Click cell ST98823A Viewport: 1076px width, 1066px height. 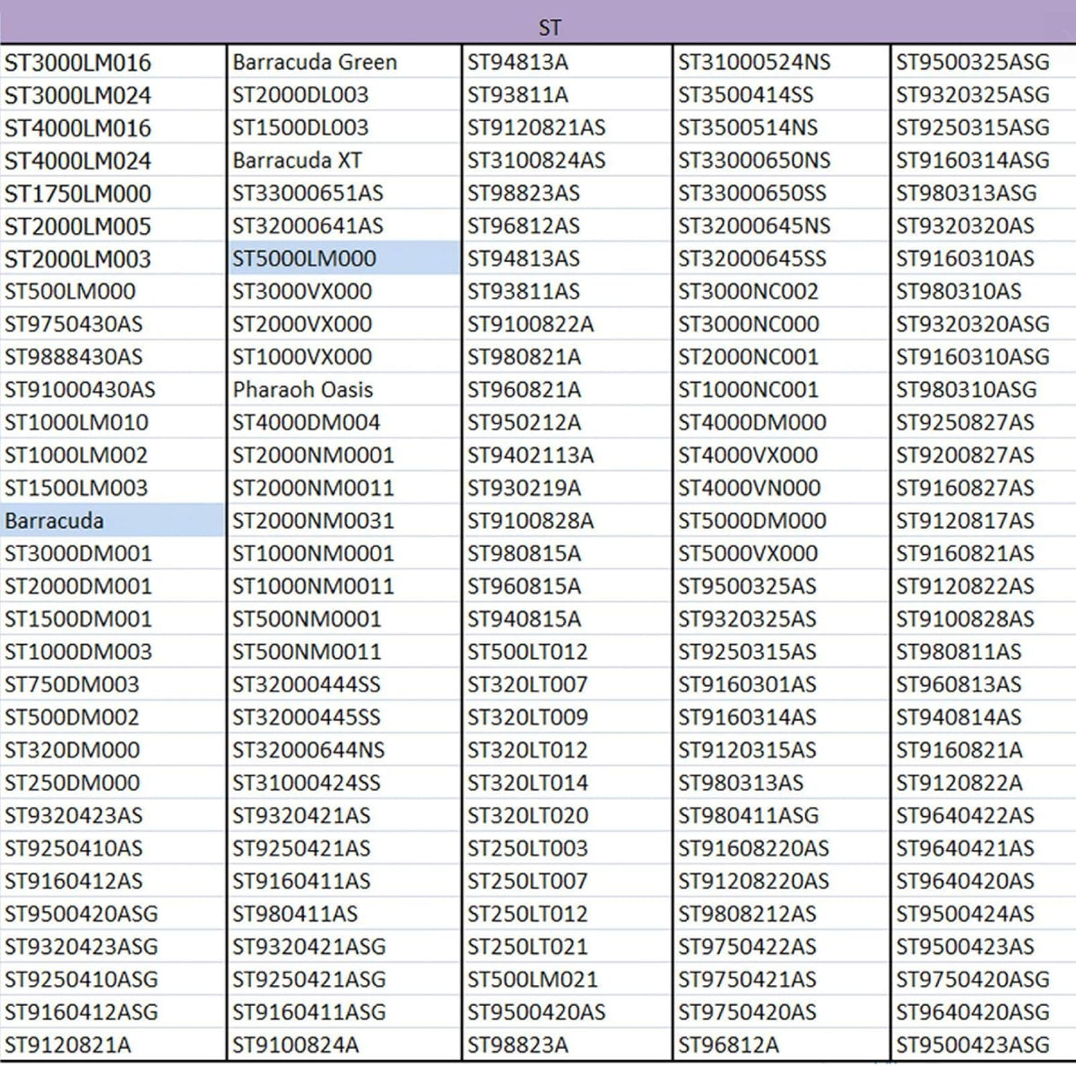point(568,1044)
